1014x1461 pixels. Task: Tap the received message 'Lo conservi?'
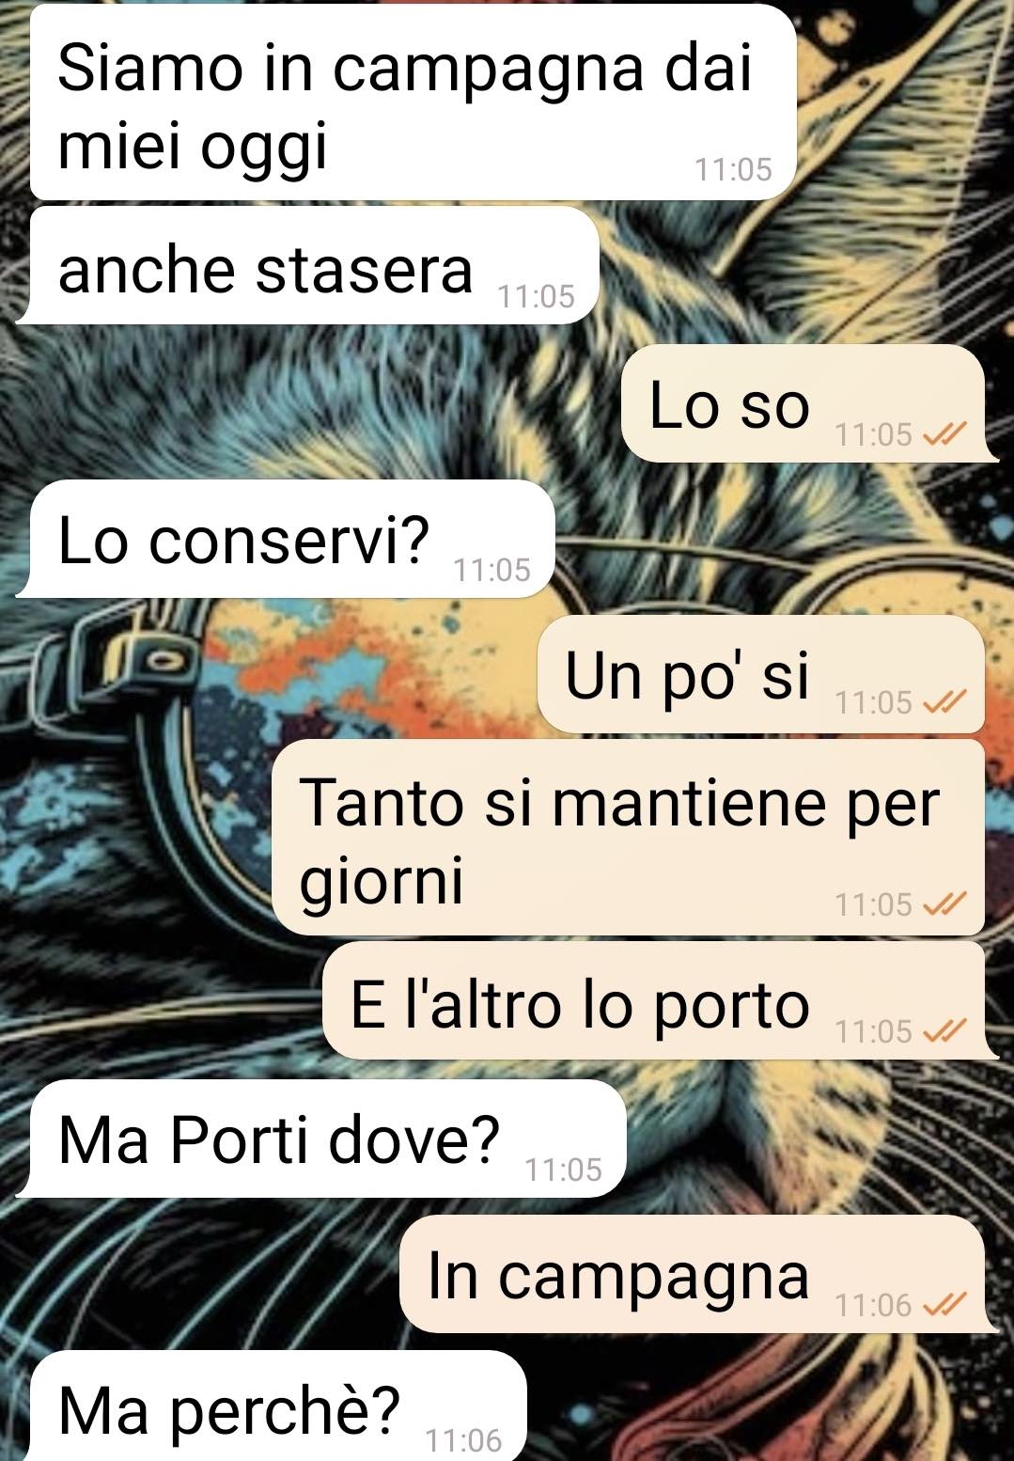point(286,539)
